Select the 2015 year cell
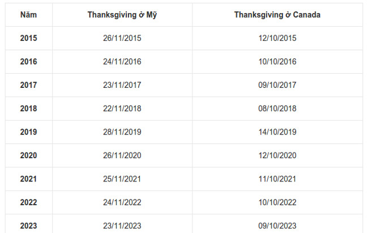 [x=28, y=39]
